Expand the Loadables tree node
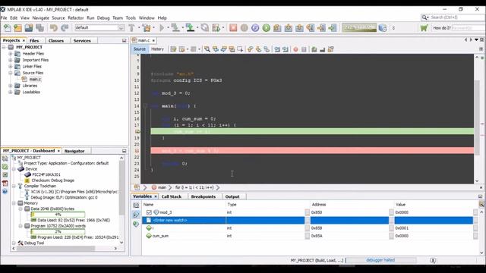 click(x=10, y=93)
